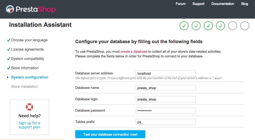Click the first green checkmark progress circle
This screenshot has height=140, width=255.
(184, 26)
